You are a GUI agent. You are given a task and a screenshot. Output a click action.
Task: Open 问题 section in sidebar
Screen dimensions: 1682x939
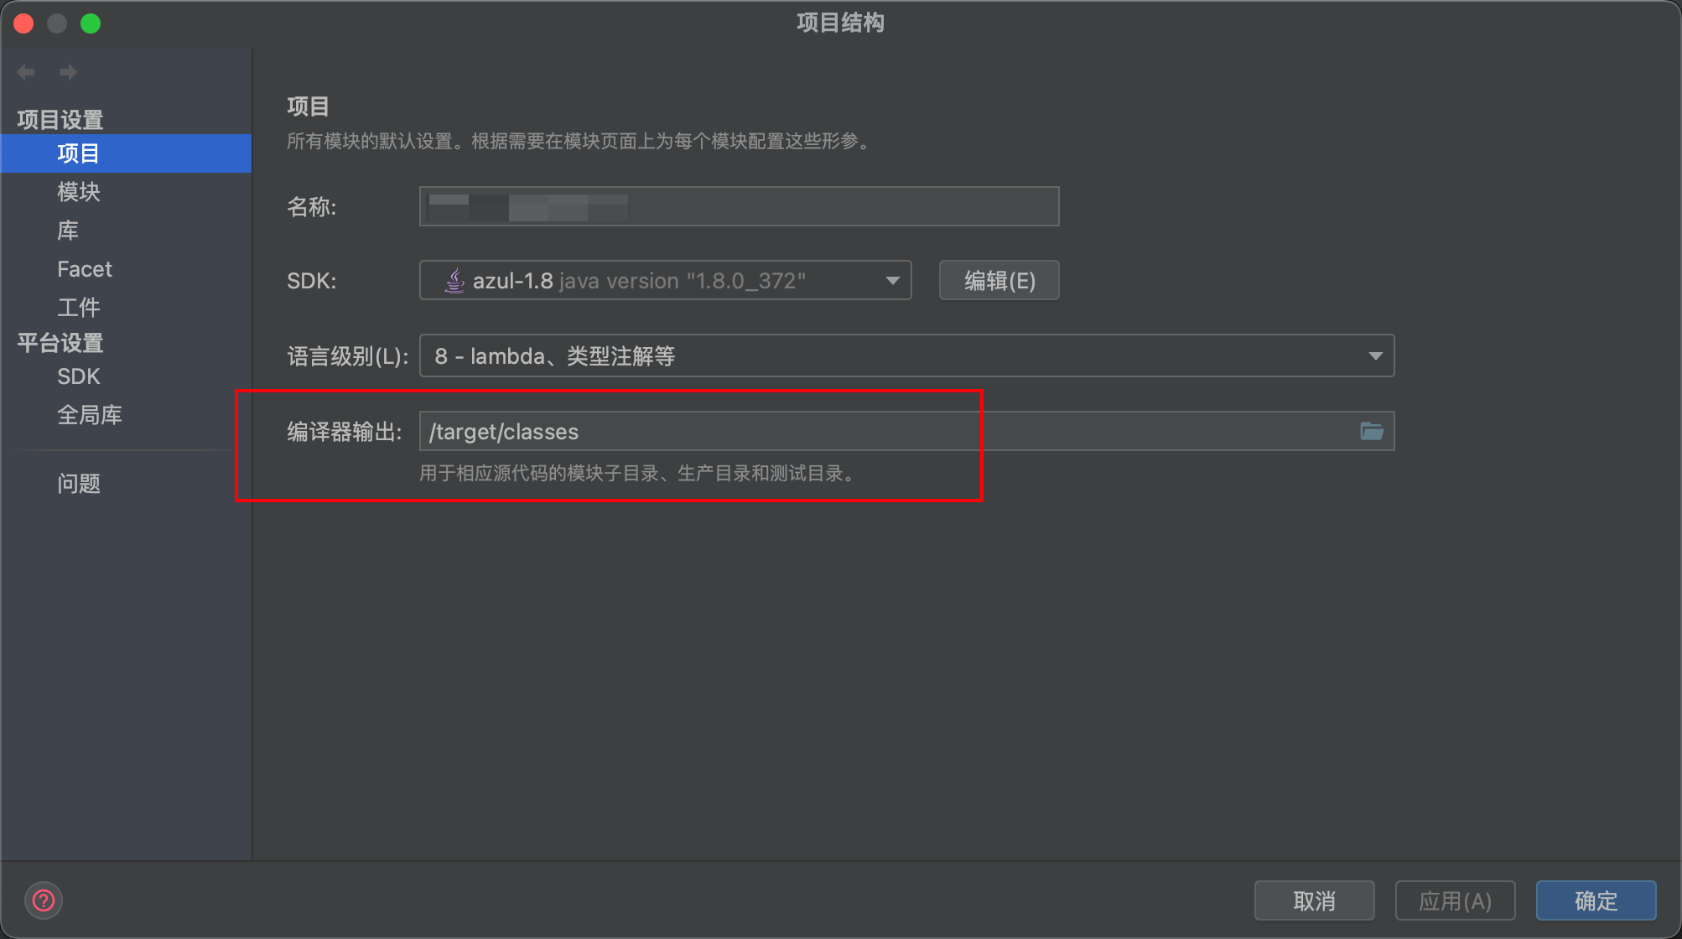[x=78, y=484]
